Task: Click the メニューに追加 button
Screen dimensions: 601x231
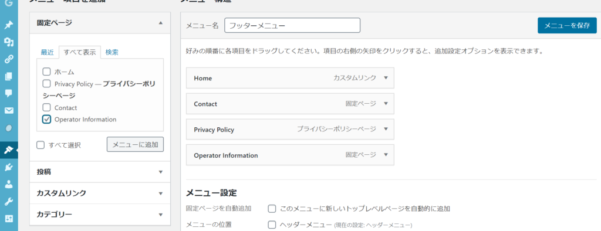Action: 136,144
